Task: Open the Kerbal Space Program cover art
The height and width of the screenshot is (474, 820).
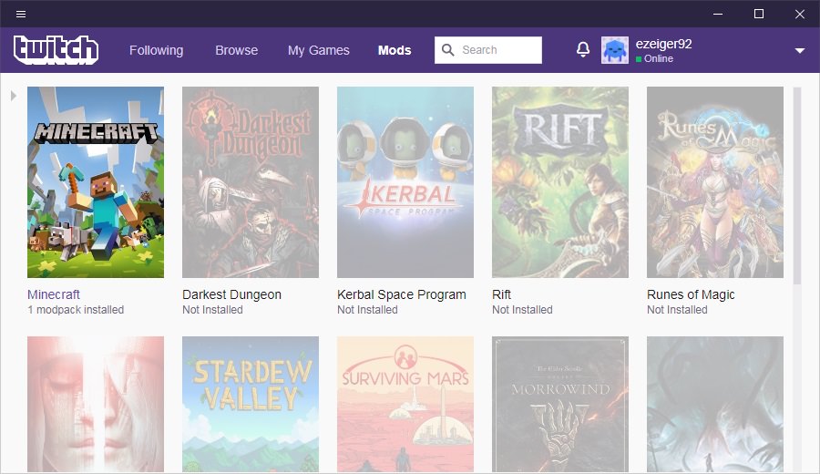Action: pos(405,182)
